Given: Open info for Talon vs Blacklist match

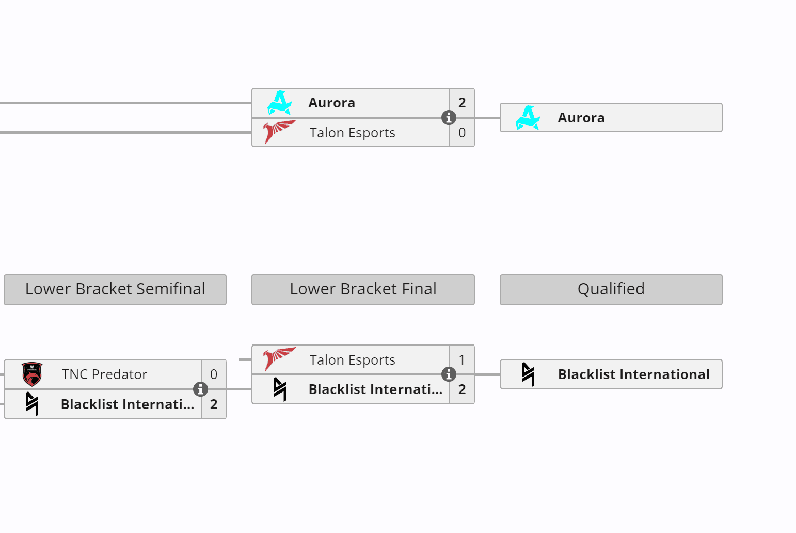Looking at the screenshot, I should click(449, 374).
